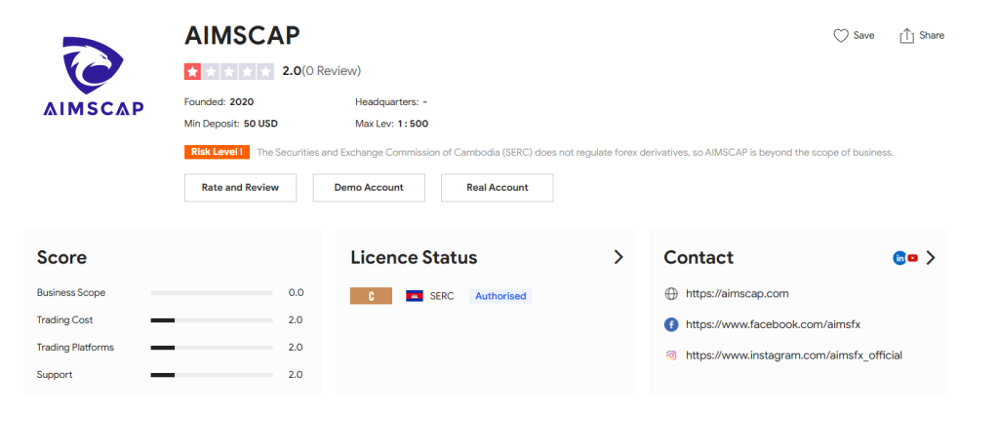
Task: Click the Instagram icon in Contact
Action: click(x=671, y=355)
